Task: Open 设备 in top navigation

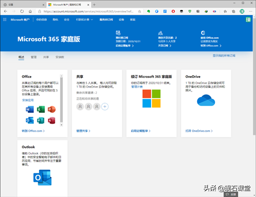Action: point(121,19)
